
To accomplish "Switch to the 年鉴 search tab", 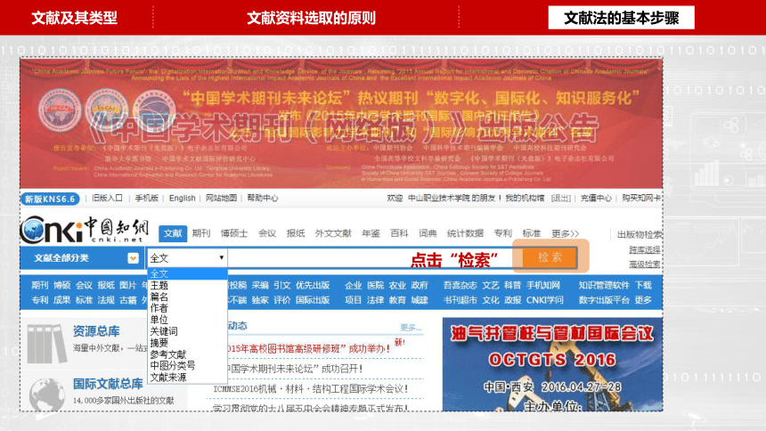I will coord(371,233).
